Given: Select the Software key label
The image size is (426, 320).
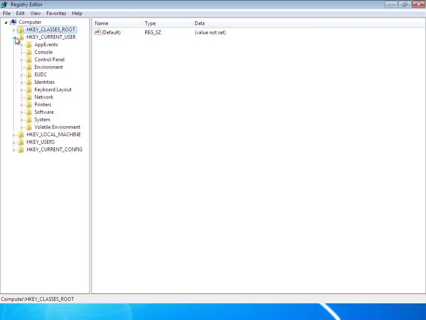Looking at the screenshot, I should tap(44, 112).
